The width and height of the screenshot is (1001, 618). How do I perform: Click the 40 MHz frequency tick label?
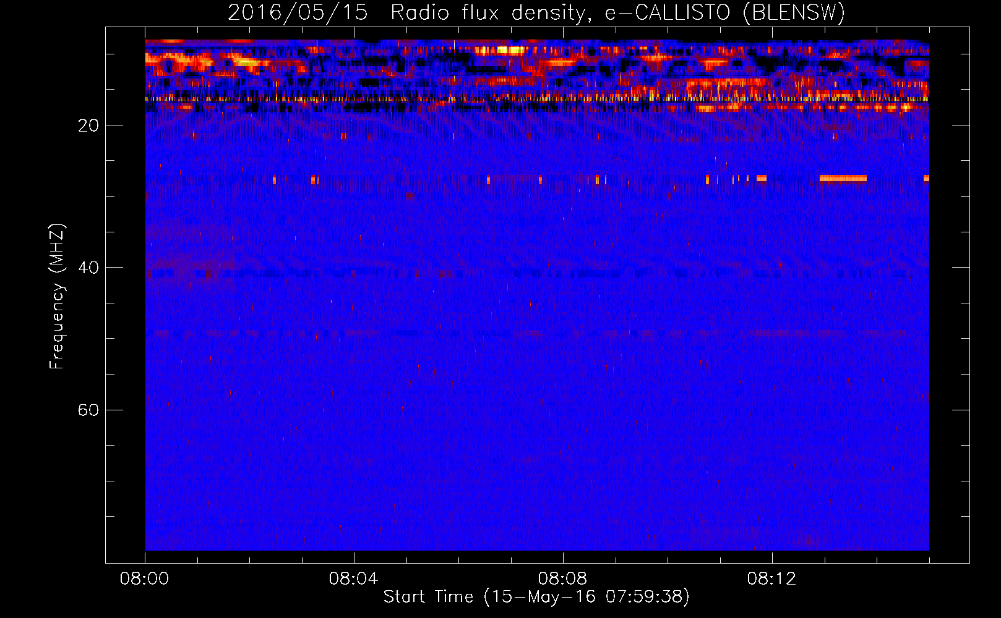click(x=88, y=268)
